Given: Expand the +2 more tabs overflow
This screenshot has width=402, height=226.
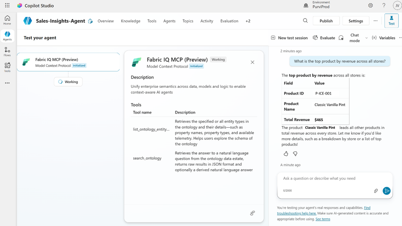Looking at the screenshot, I should (248, 21).
